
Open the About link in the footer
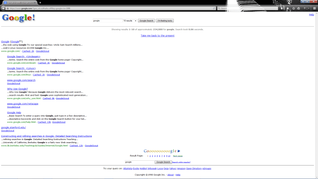[171, 175]
